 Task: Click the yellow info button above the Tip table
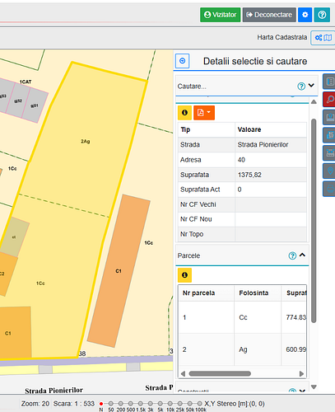[x=184, y=113]
